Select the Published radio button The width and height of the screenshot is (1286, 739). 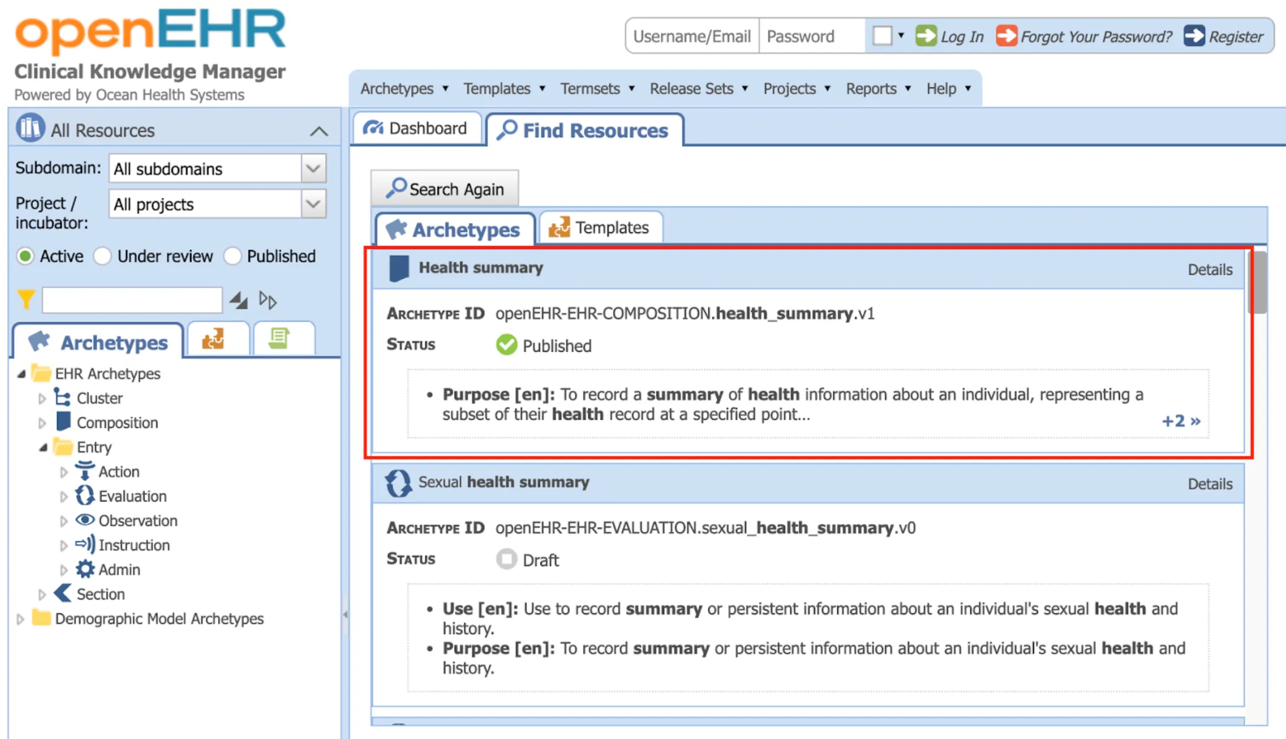click(x=232, y=257)
